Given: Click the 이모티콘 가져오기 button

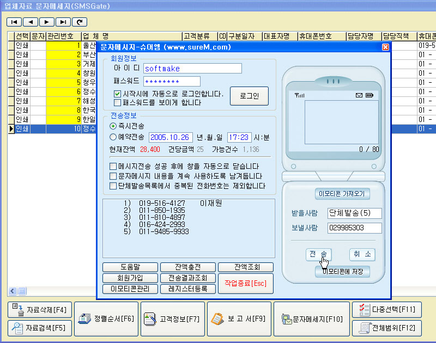Looking at the screenshot, I should pos(342,194).
